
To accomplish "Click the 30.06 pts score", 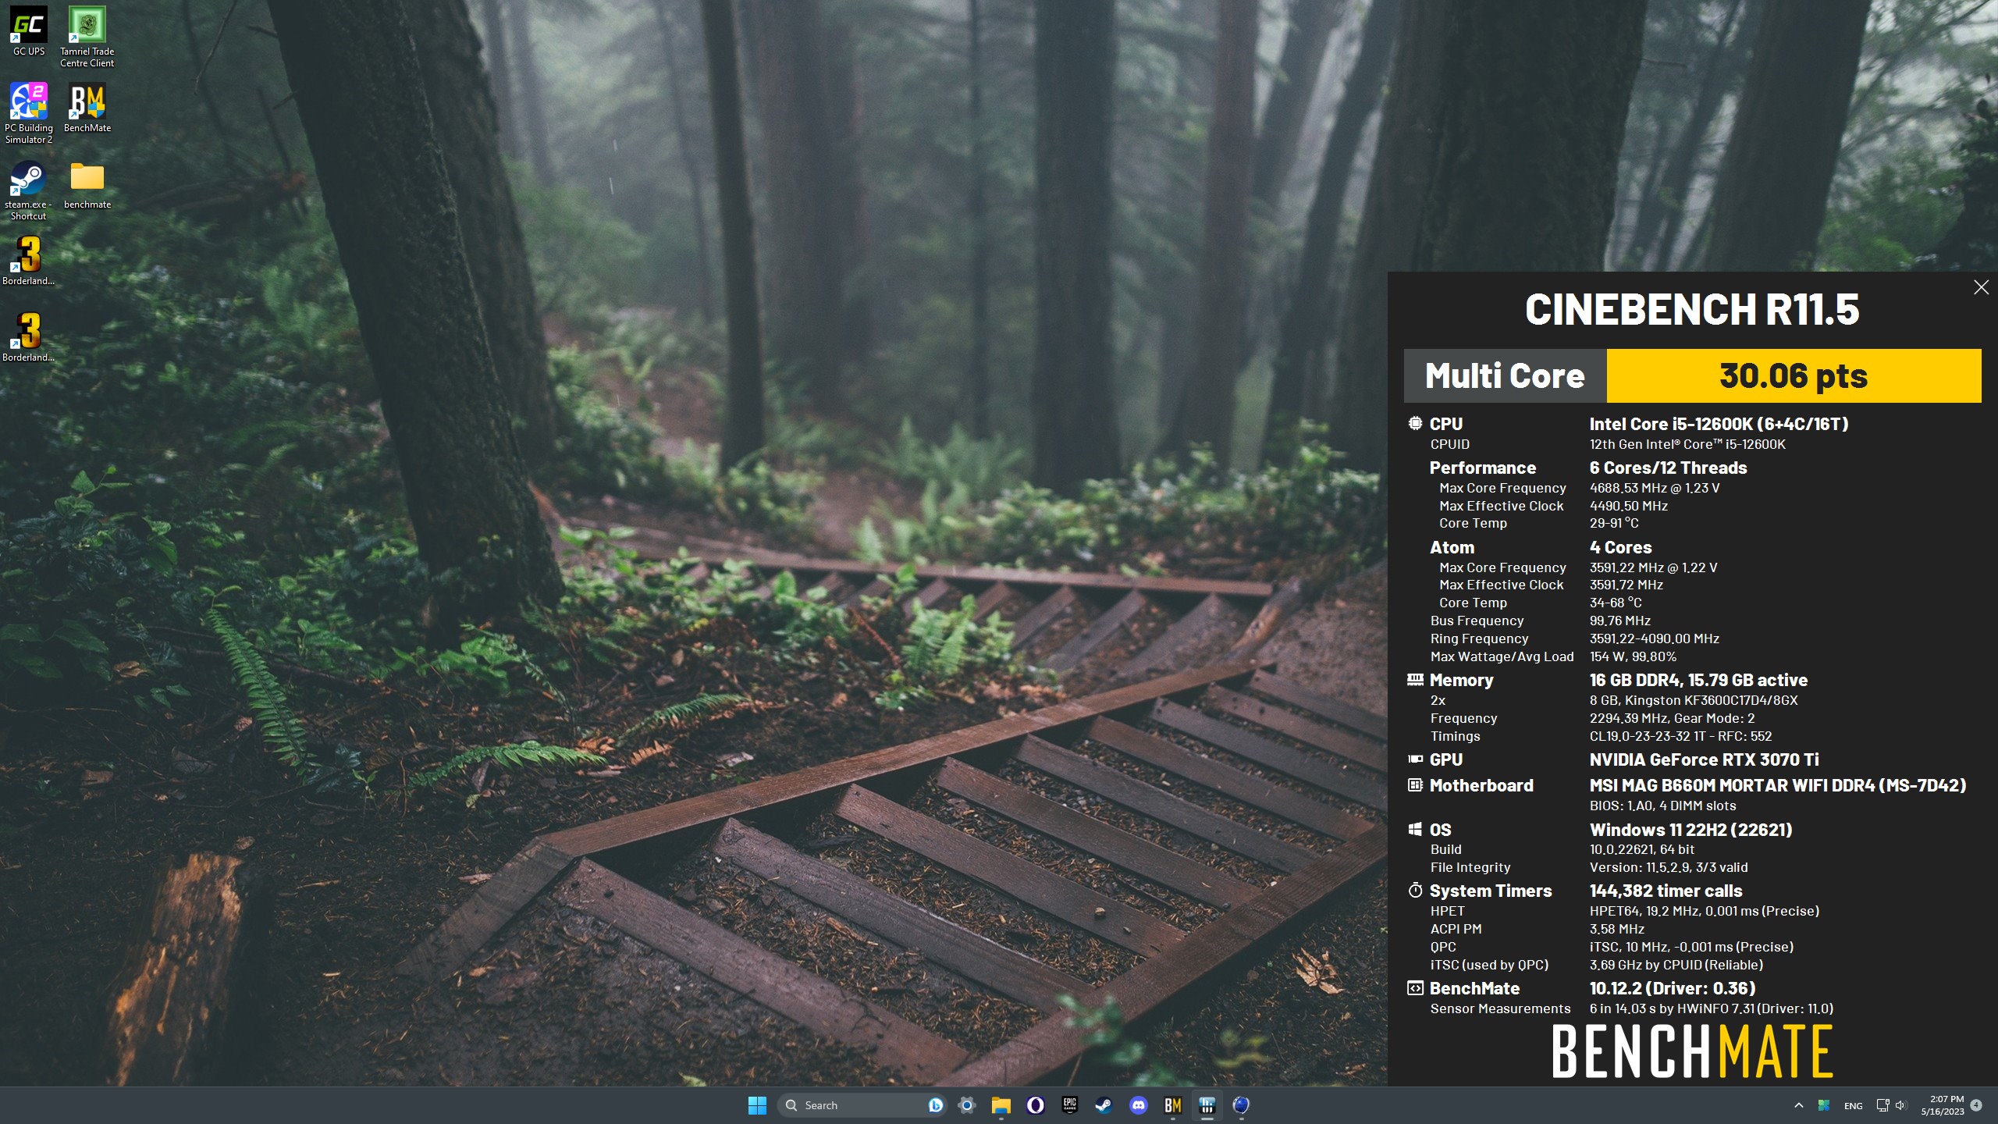I will 1794,376.
